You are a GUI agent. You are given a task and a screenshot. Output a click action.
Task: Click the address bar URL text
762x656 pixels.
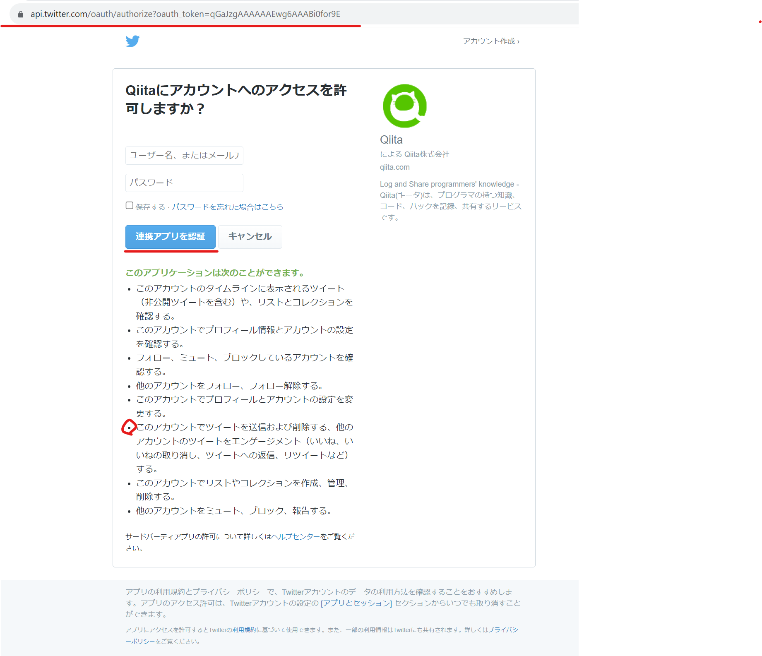185,14
